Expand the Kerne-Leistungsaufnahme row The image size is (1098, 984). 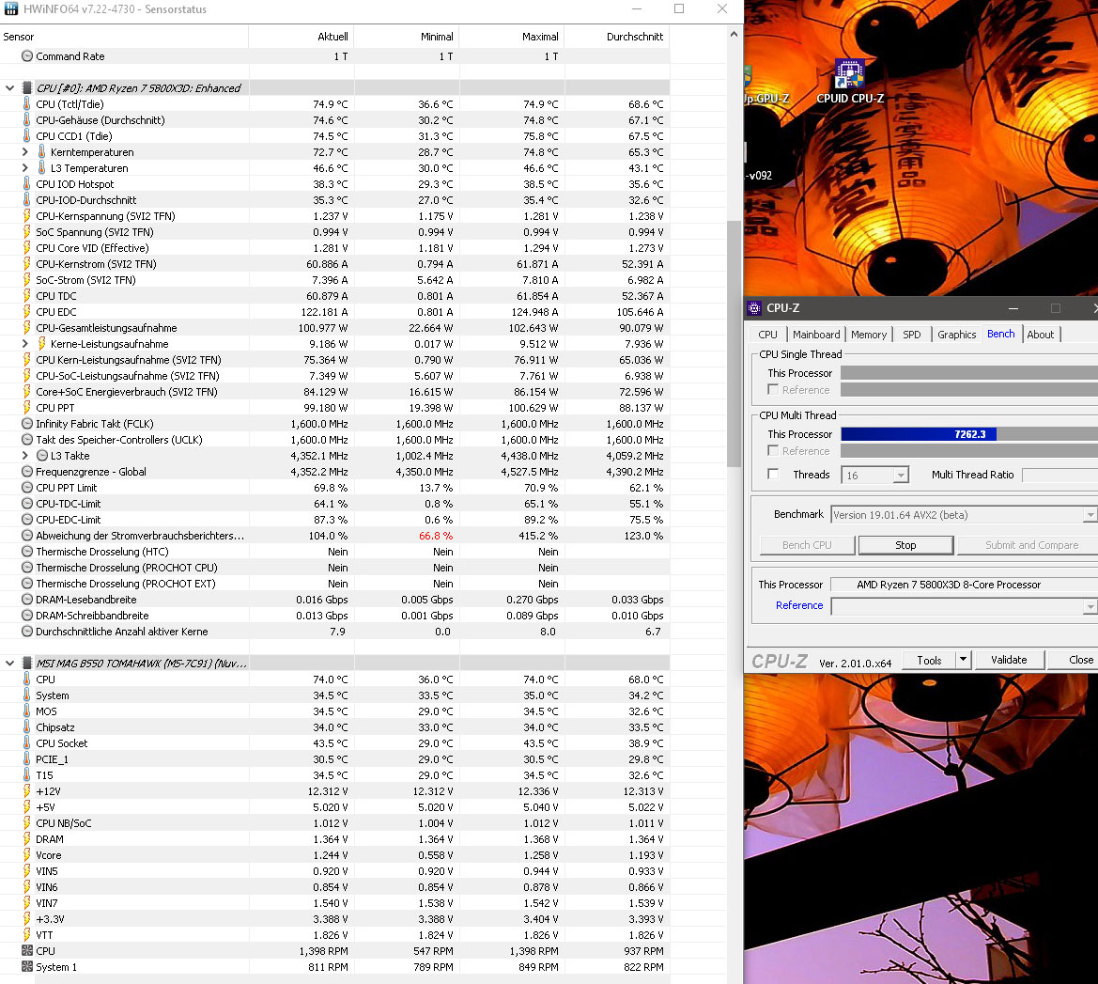click(24, 343)
